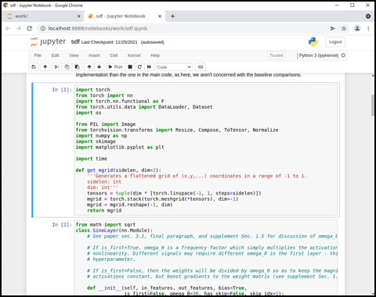Open the command palette keyboard icon
Screen dimensions: 376x297
(x=201, y=67)
